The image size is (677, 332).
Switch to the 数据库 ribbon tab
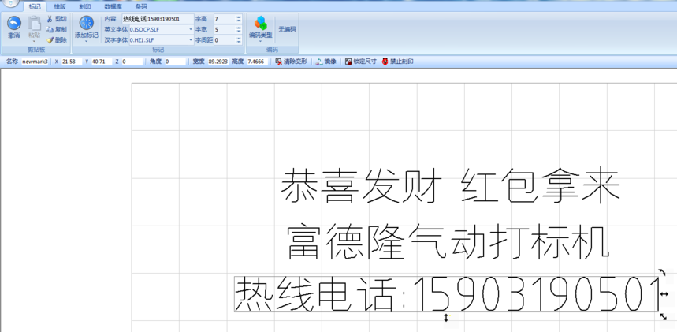[x=113, y=6]
